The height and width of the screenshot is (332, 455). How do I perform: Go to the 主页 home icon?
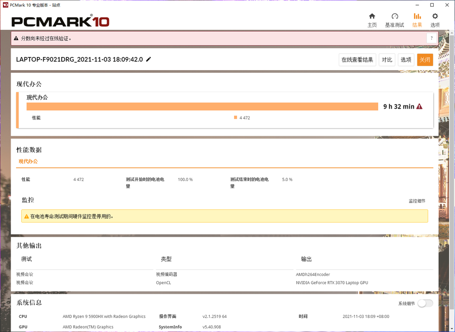tap(372, 17)
